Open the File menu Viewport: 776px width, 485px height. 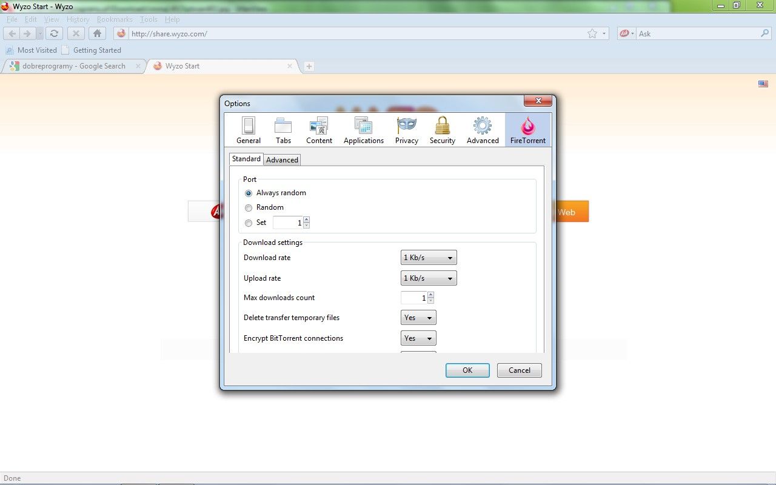12,19
